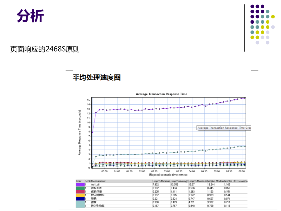Click the Average Transaction Response Time Graph tooltip

pos(224,128)
